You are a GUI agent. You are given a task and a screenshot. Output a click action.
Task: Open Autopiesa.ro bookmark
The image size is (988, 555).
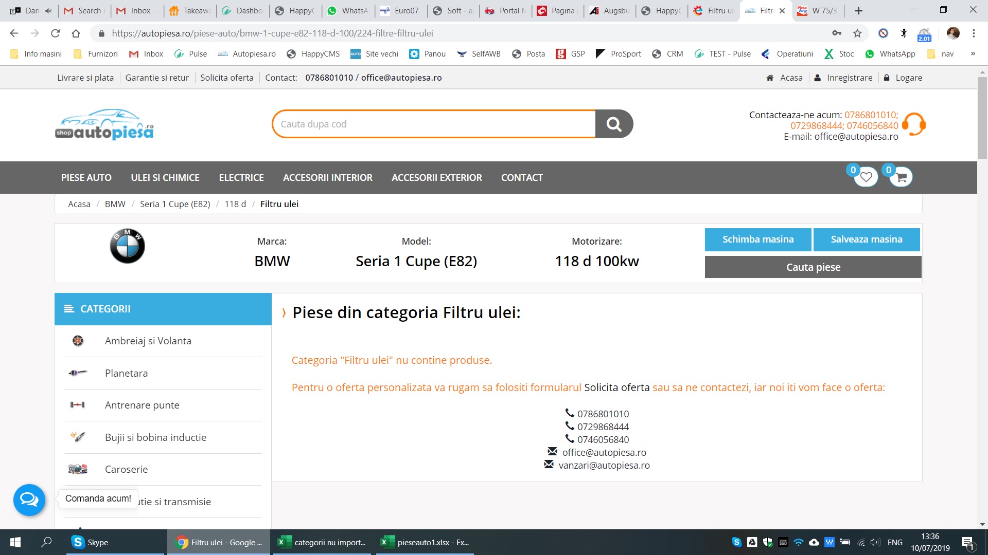(247, 54)
